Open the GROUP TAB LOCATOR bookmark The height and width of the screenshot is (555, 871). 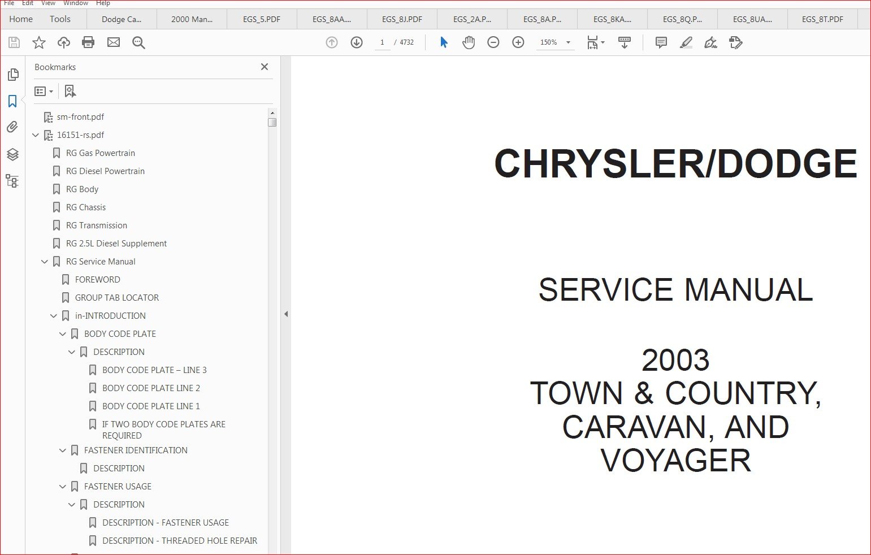click(x=117, y=298)
